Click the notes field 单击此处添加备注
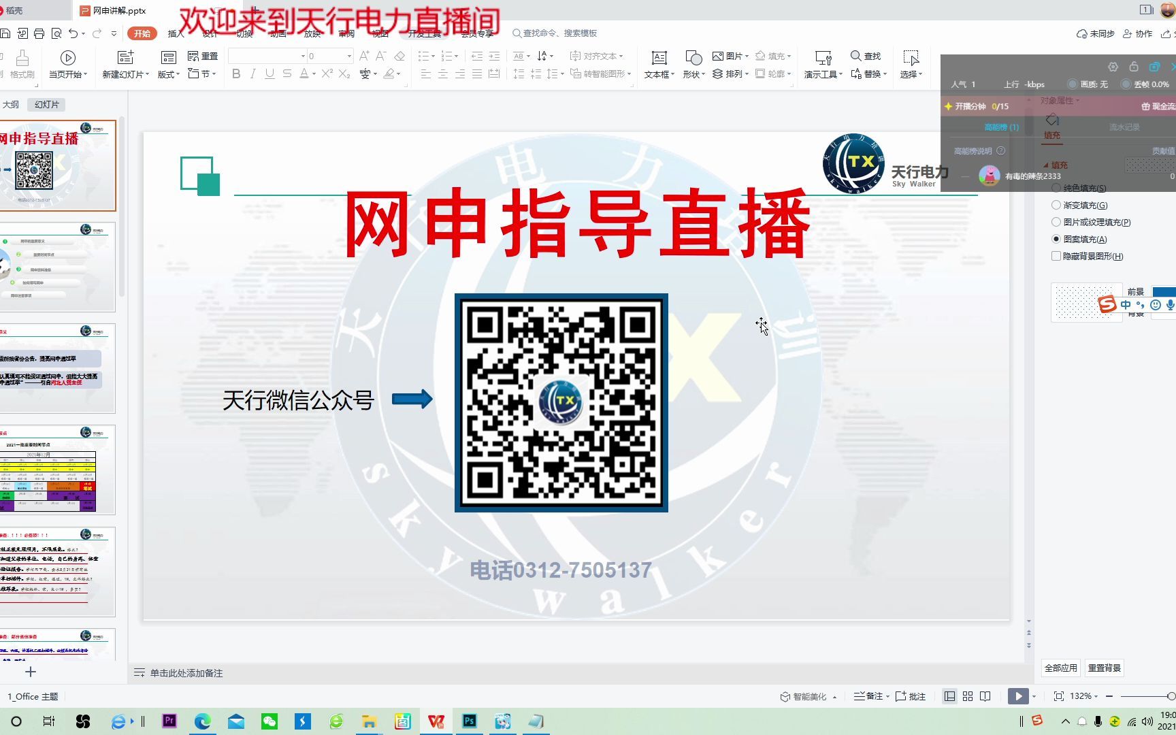The height and width of the screenshot is (735, 1176). click(x=186, y=673)
